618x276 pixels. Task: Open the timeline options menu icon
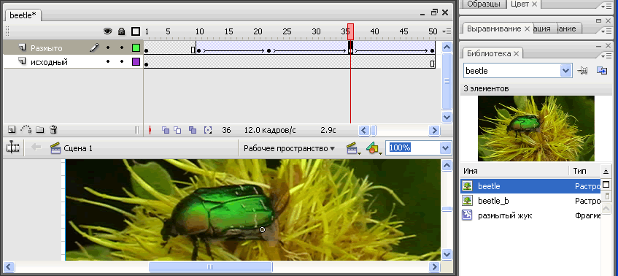tap(447, 31)
